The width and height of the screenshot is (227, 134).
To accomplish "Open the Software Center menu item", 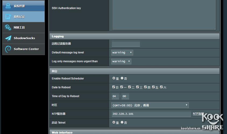I will [23, 49].
